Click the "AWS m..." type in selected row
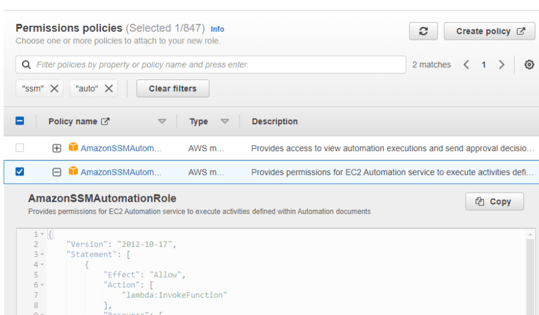The height and width of the screenshot is (315, 539). tap(206, 172)
